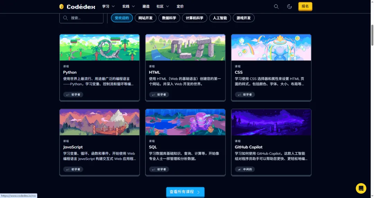The height and width of the screenshot is (198, 374).
Task: Click the 课程 label above Python
Action: click(66, 66)
